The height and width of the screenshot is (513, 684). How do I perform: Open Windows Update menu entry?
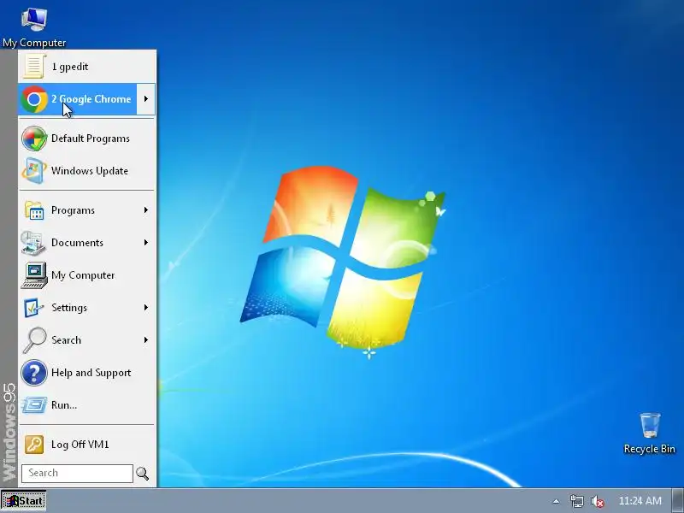tap(87, 170)
